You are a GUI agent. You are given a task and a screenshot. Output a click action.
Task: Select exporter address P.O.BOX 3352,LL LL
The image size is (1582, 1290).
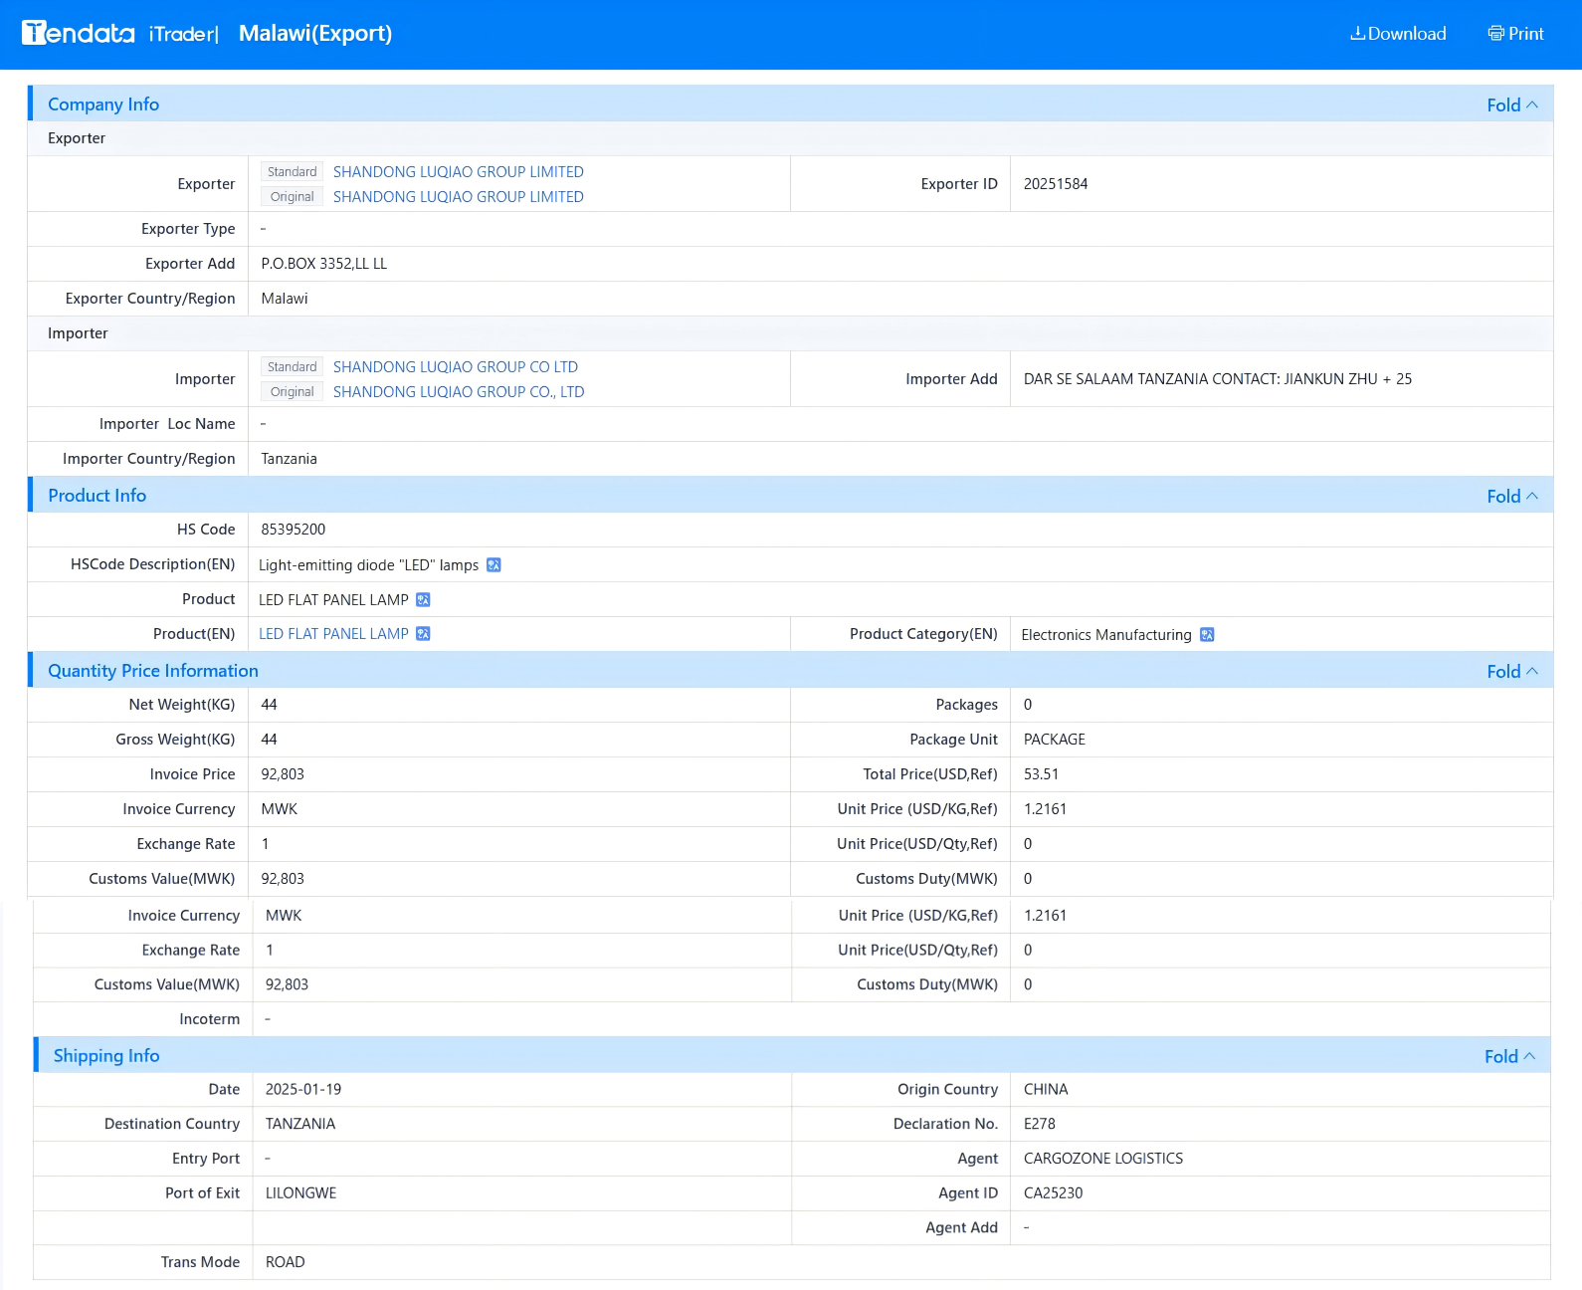click(x=324, y=264)
